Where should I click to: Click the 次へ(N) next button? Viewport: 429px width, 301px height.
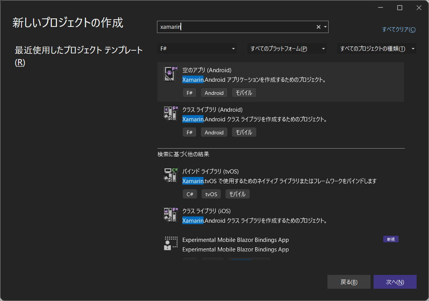(395, 282)
